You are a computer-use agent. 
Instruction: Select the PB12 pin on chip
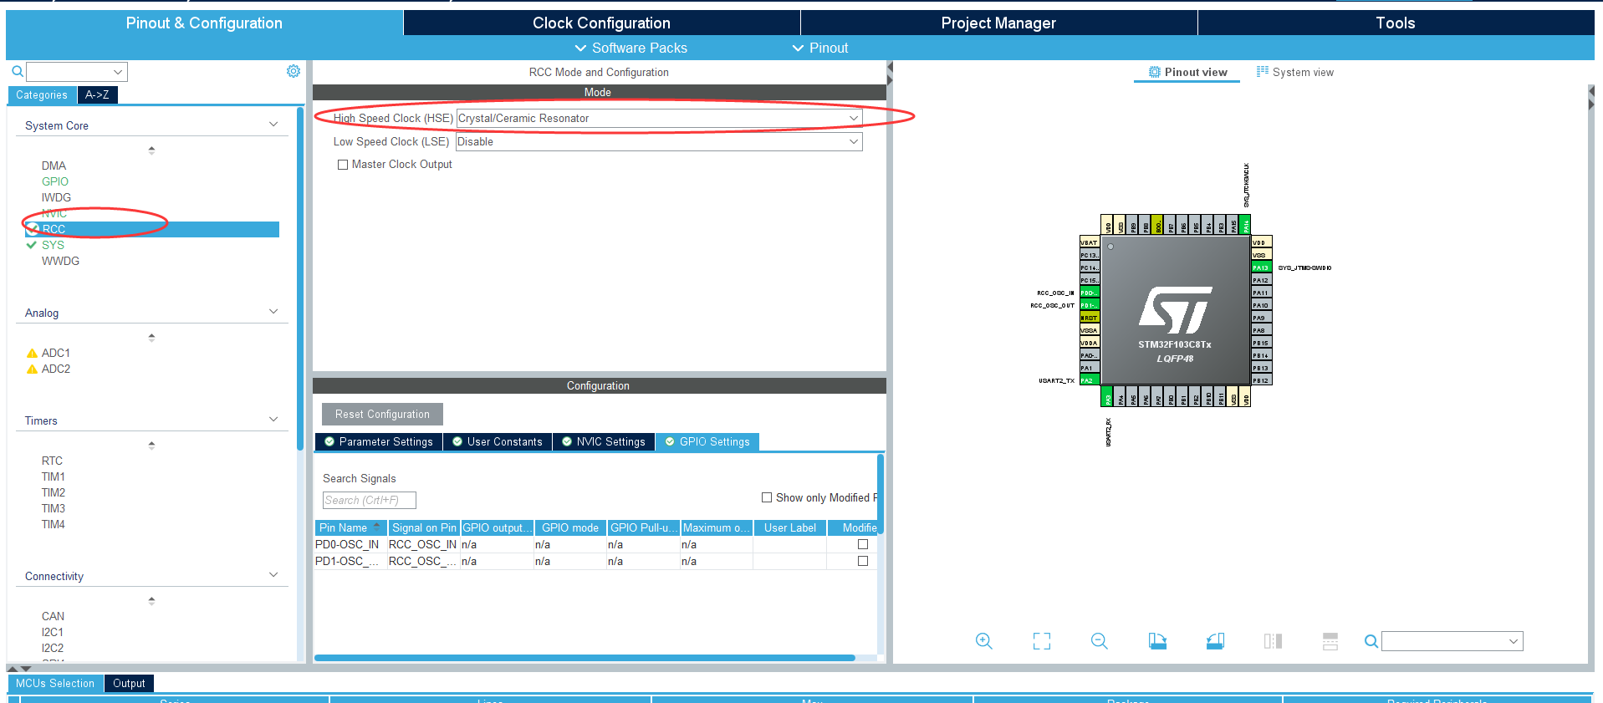pos(1261,380)
